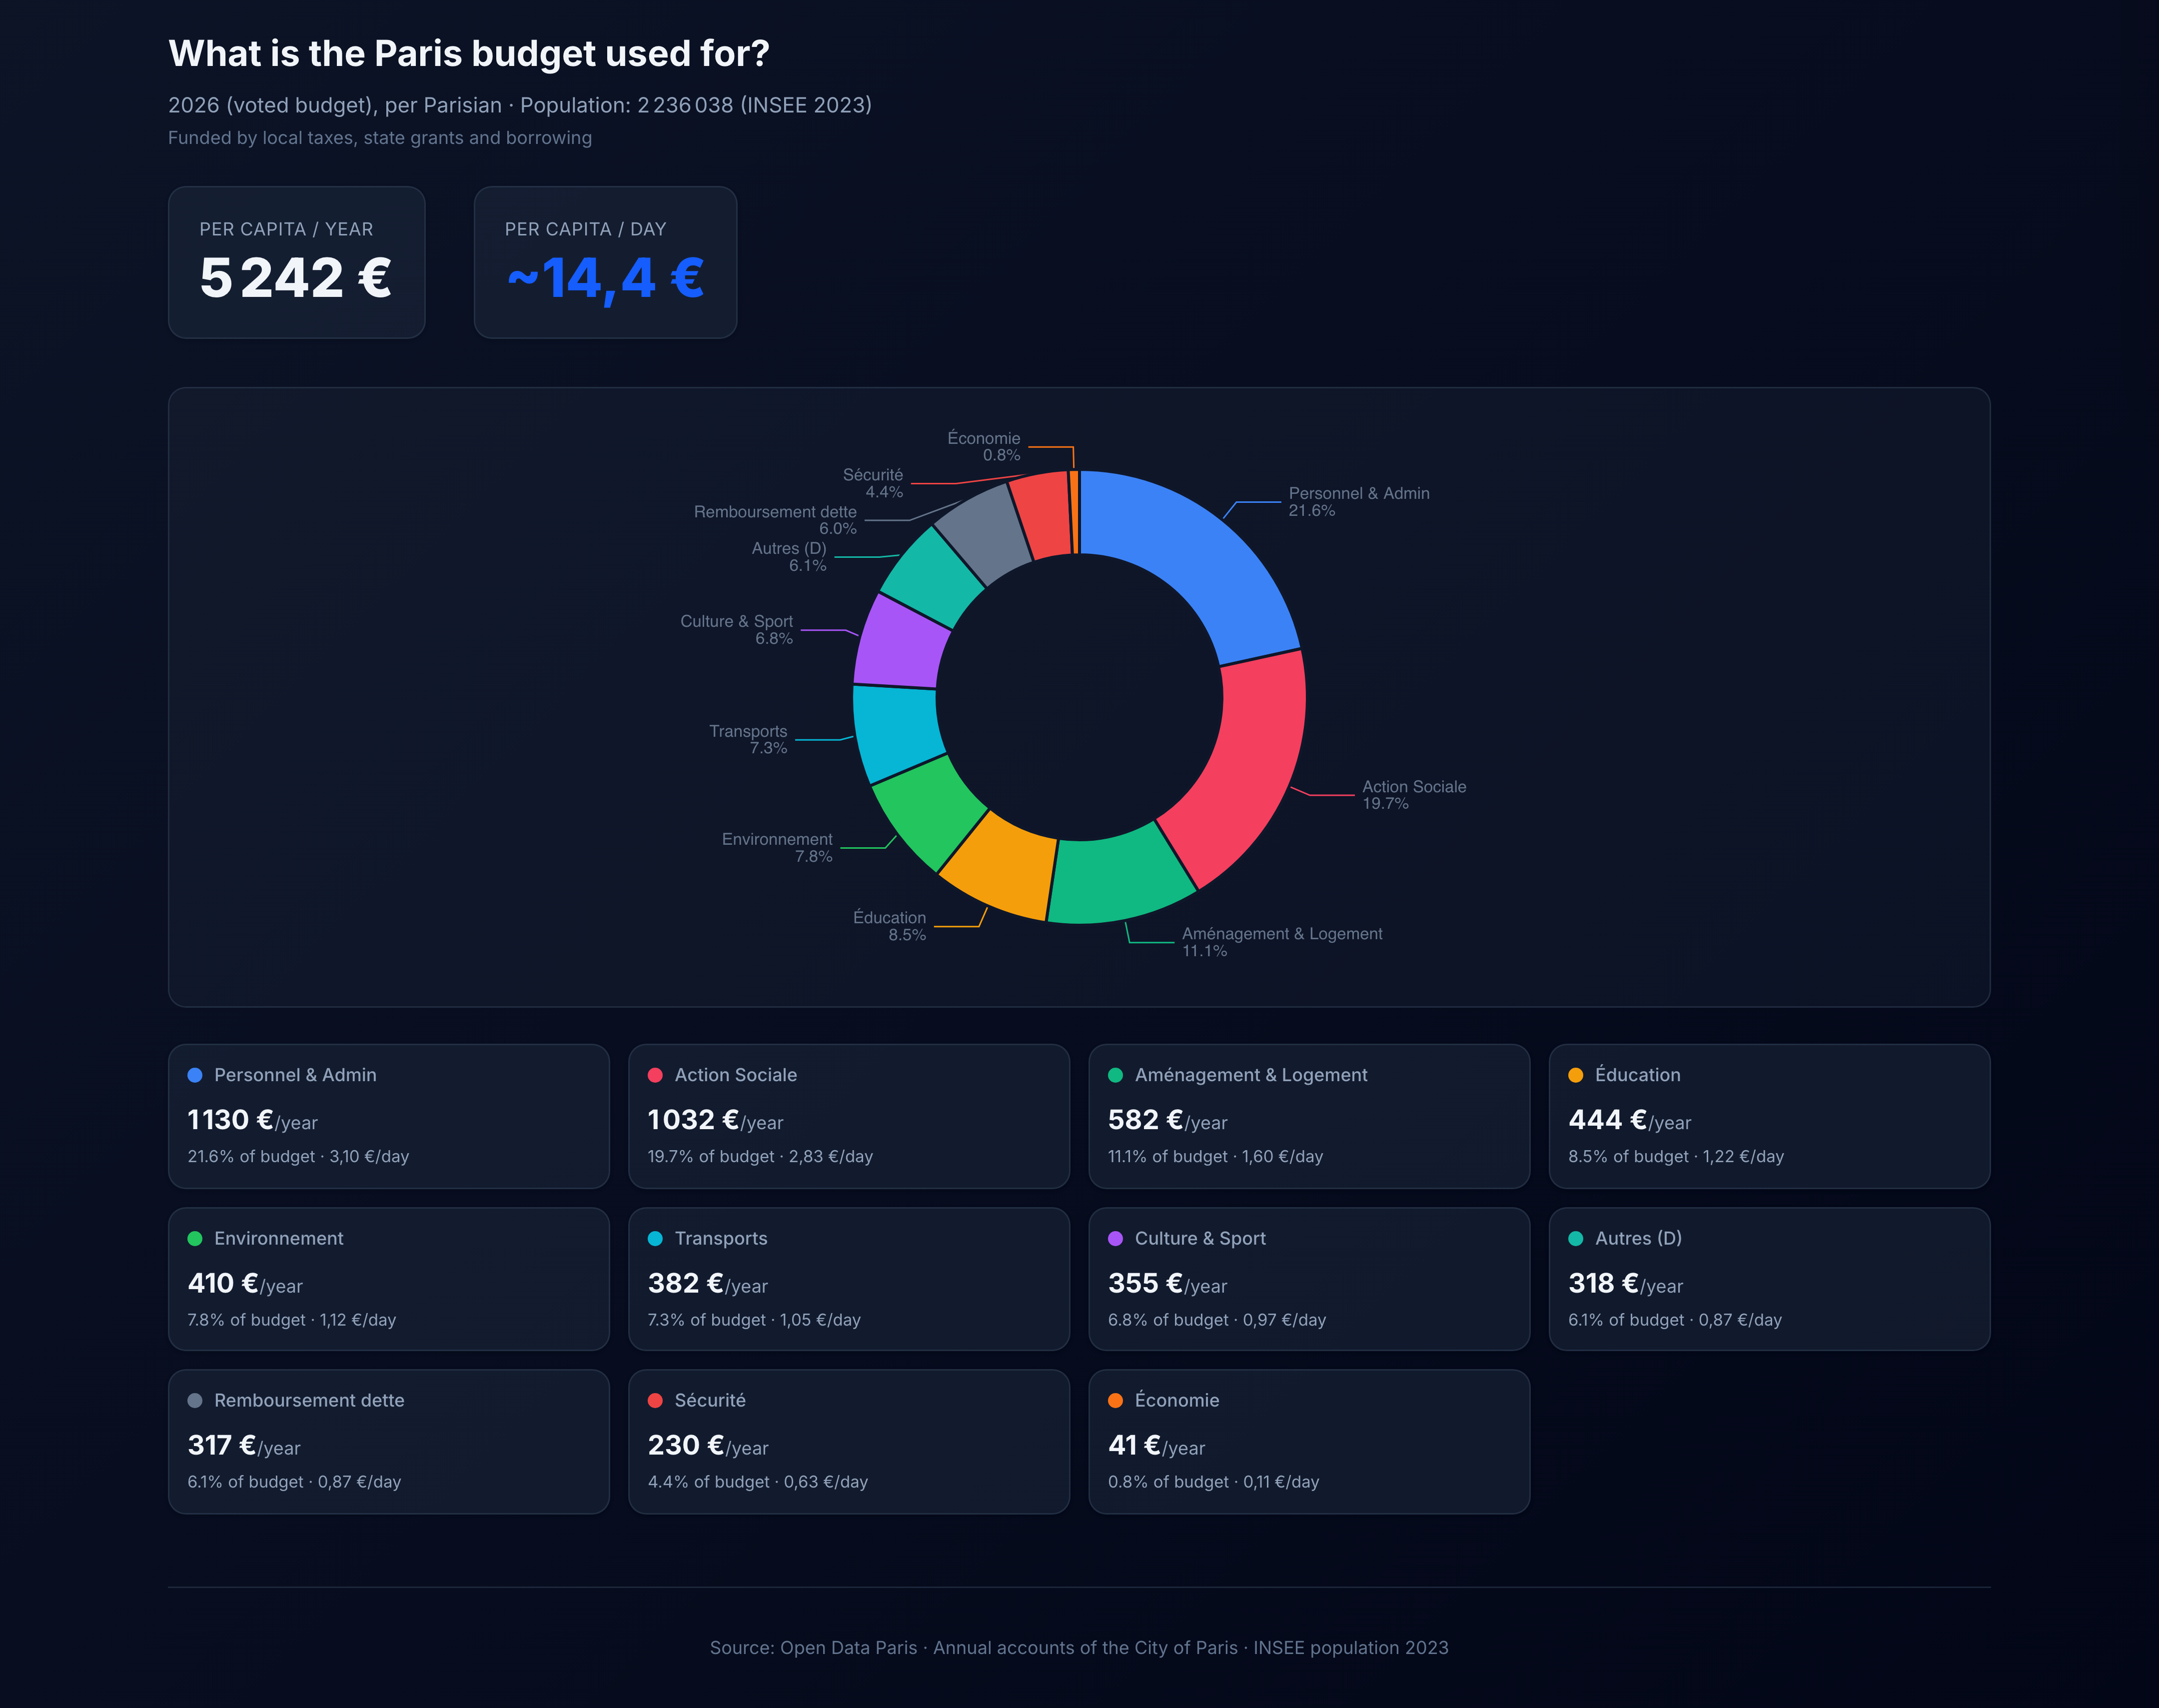
Task: Click the Éducation 8.5% chart label
Action: pos(889,925)
